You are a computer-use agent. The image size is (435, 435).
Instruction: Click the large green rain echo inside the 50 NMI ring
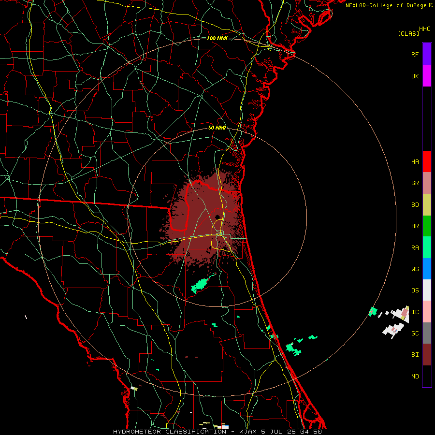coord(200,285)
